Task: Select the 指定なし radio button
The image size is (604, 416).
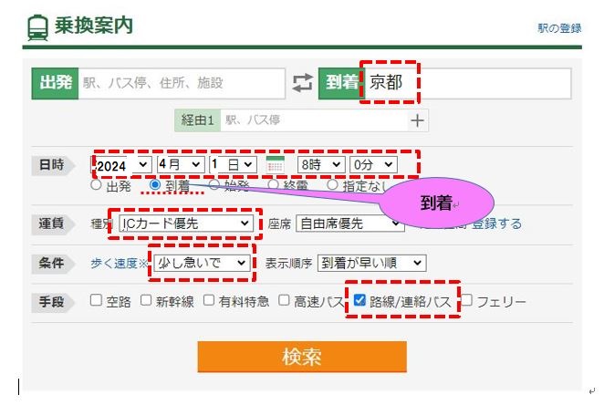Action: click(x=332, y=185)
